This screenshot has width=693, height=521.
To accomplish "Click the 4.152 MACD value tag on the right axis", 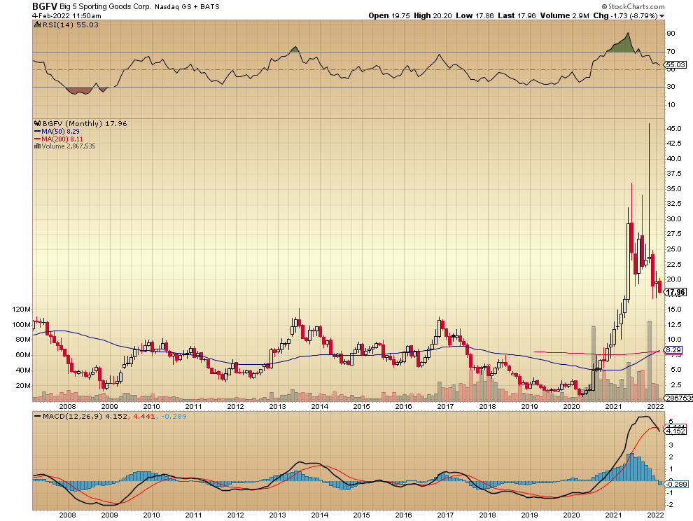I will 675,431.
